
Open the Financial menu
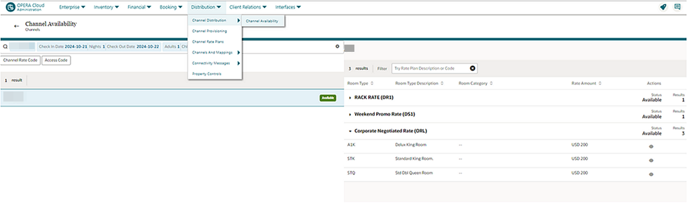[x=140, y=7]
